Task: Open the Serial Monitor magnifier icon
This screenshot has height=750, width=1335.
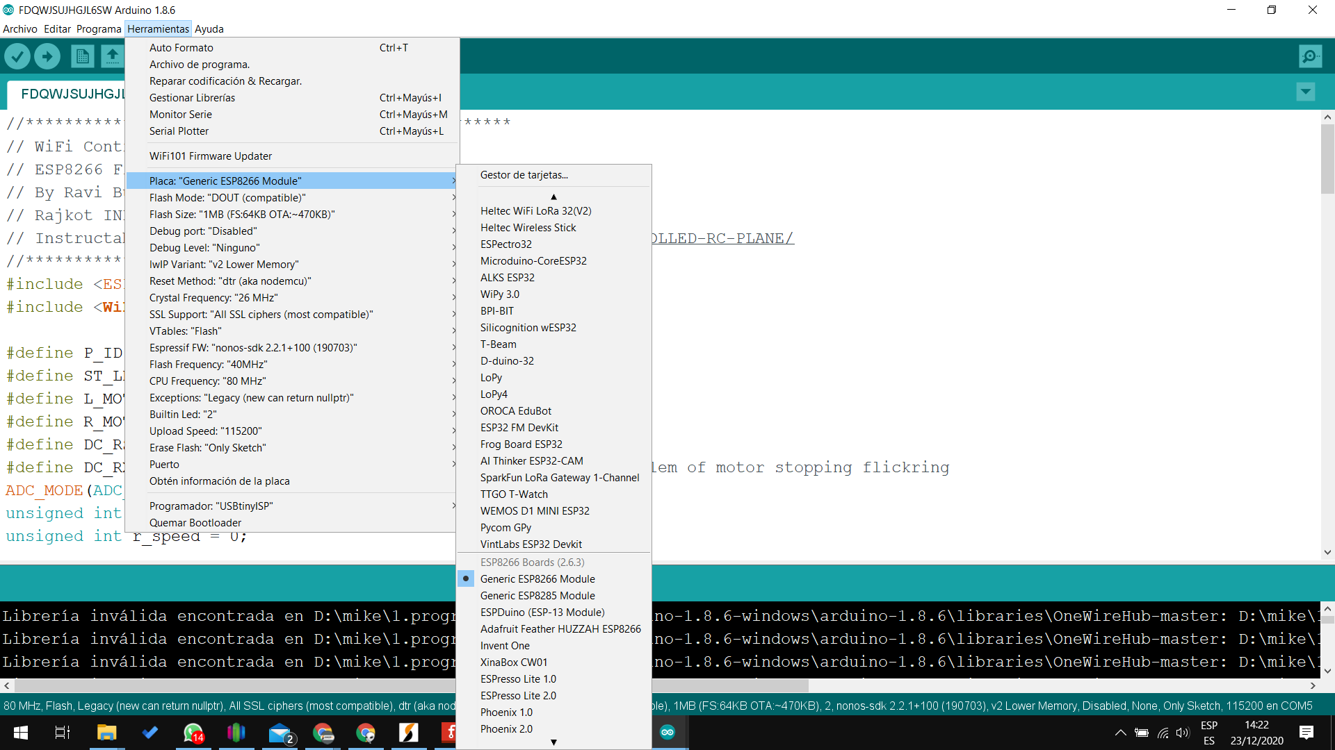Action: [1310, 56]
